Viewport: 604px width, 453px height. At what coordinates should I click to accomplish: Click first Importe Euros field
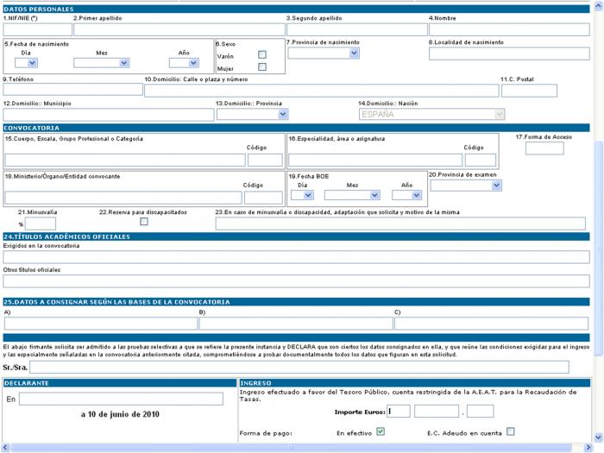(399, 411)
